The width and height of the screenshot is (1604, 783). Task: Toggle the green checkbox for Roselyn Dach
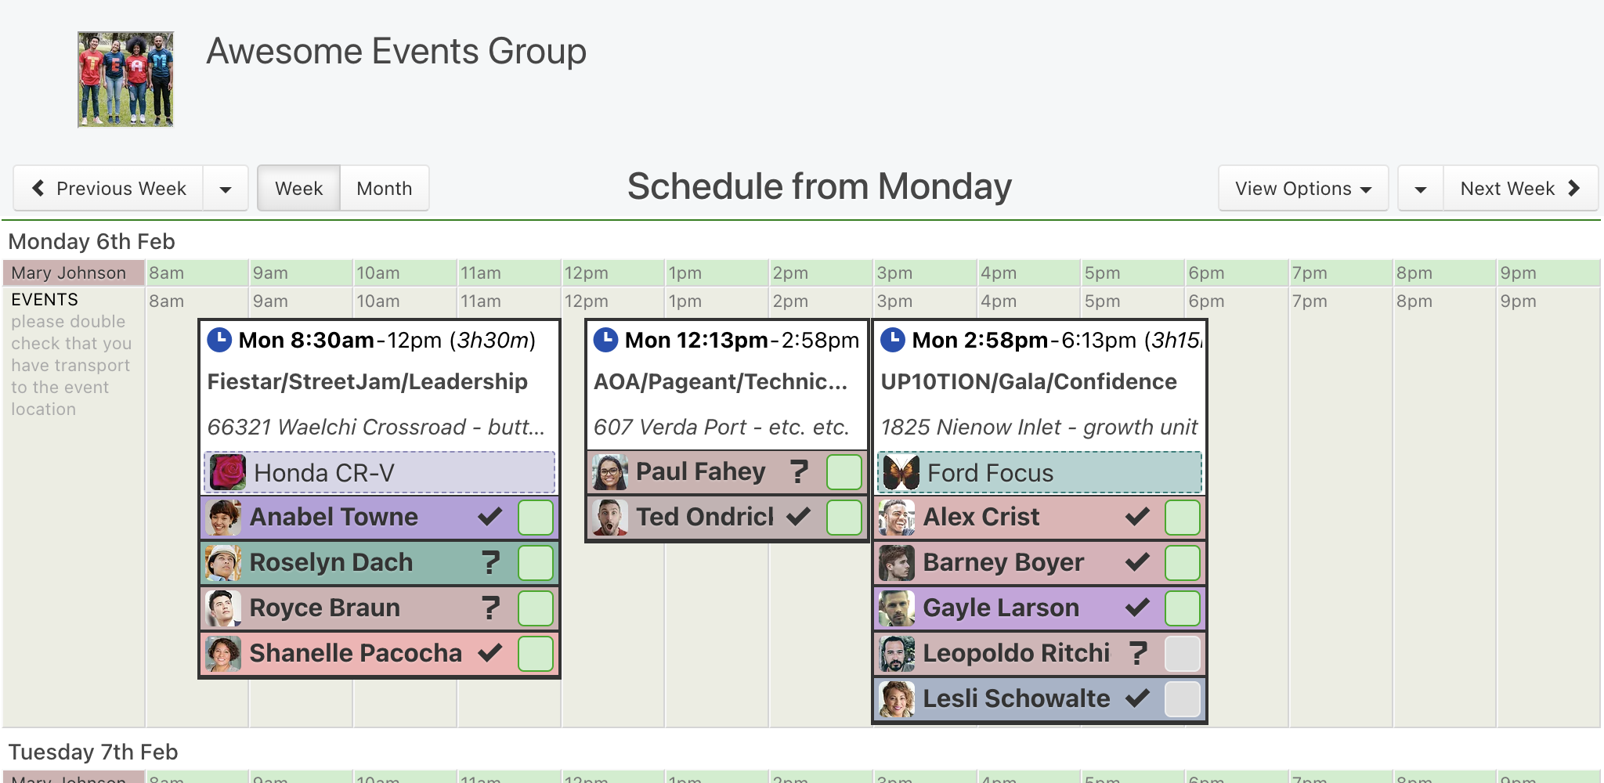[x=536, y=562]
